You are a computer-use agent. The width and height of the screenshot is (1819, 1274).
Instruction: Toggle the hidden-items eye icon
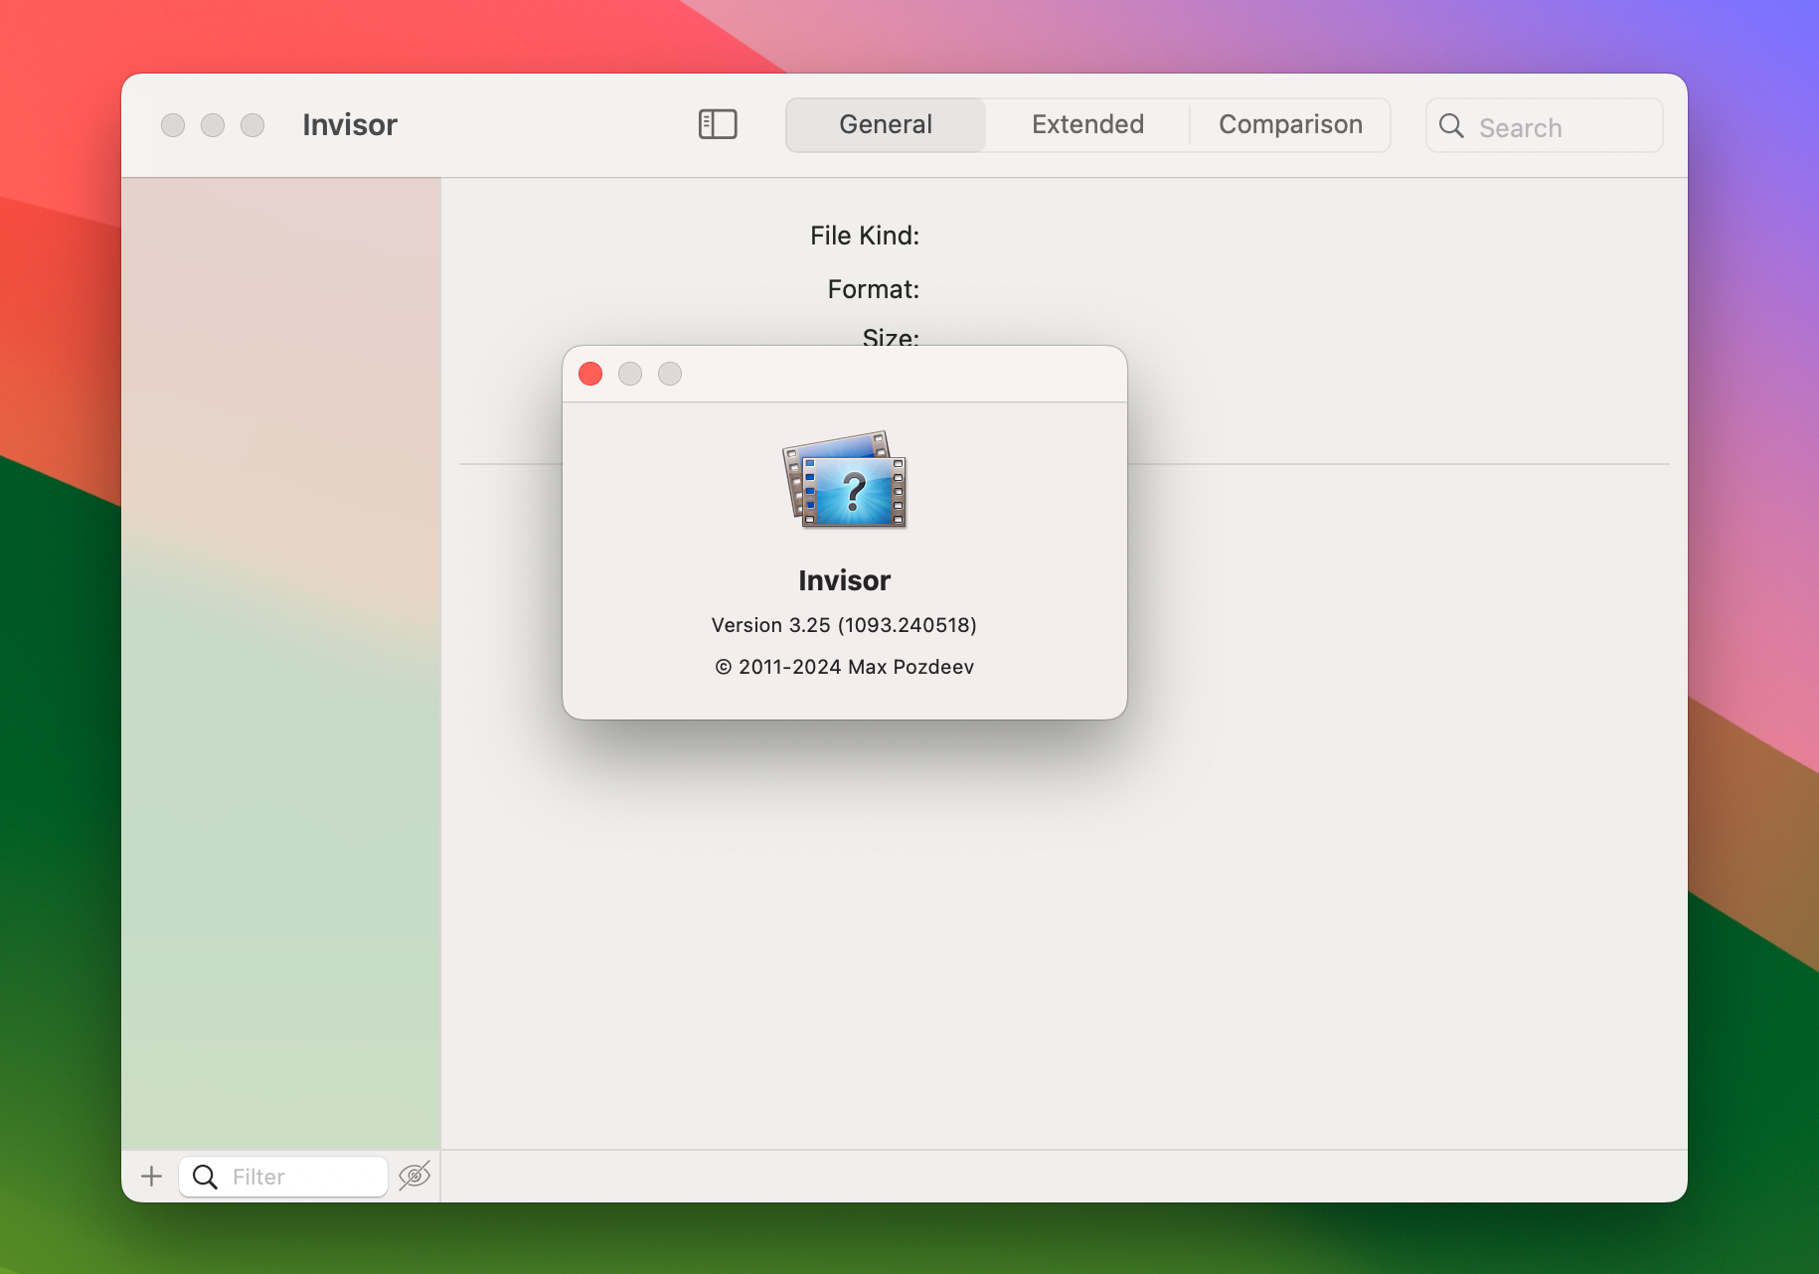tap(414, 1176)
